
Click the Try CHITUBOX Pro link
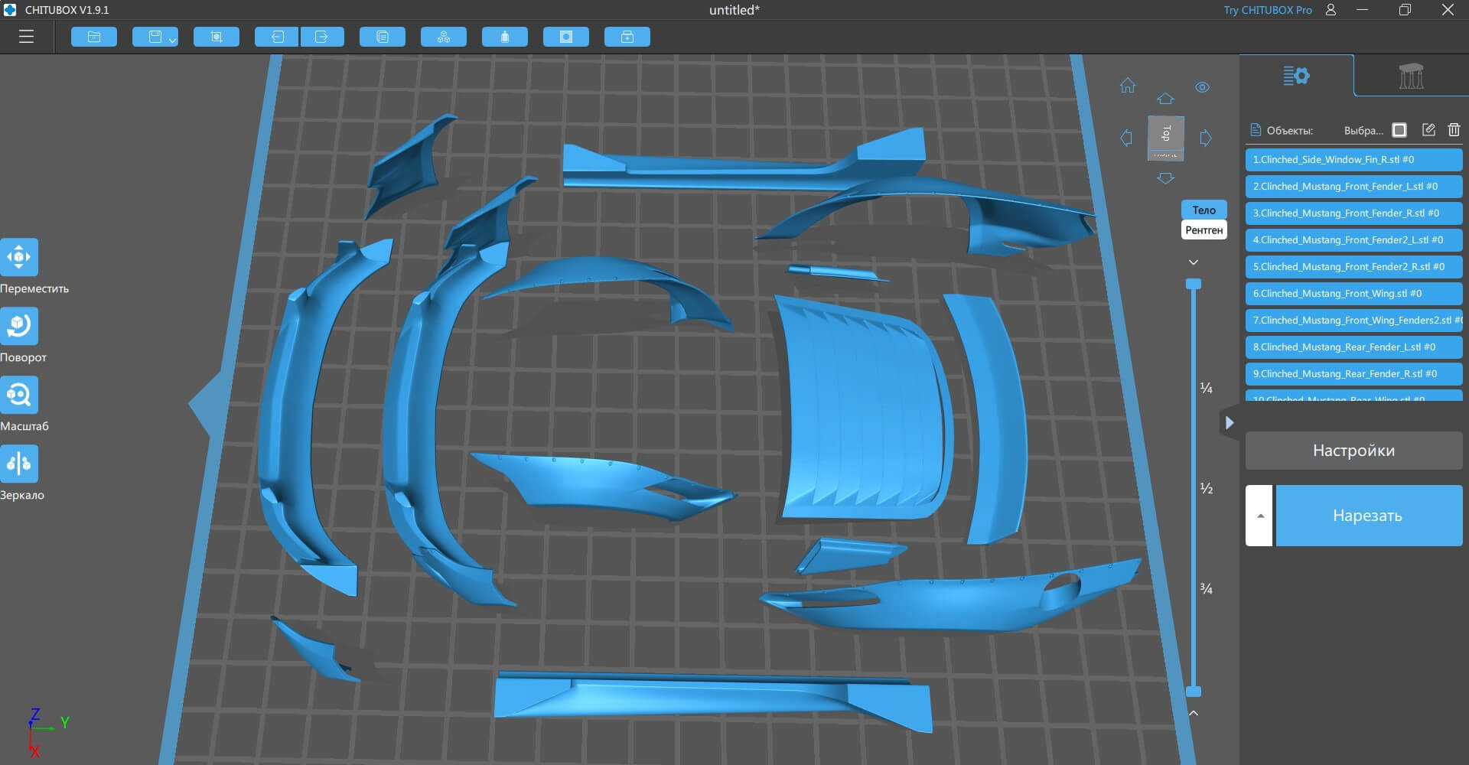[x=1267, y=10]
